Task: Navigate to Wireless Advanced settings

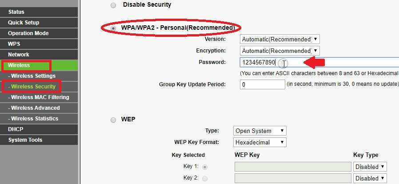Action: (x=35, y=108)
